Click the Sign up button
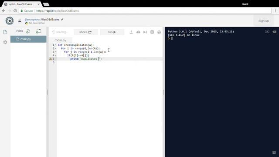This screenshot has width=279, height=157. tap(263, 21)
